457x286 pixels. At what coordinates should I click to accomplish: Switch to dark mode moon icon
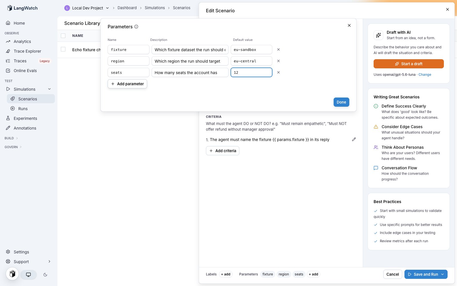(x=45, y=275)
